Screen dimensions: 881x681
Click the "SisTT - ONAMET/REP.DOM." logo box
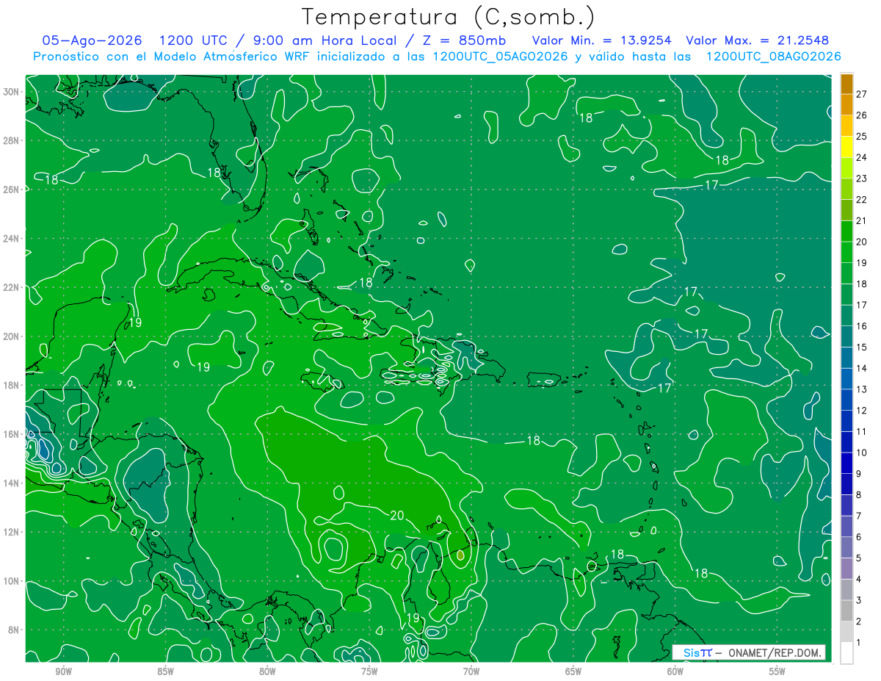pyautogui.click(x=748, y=652)
